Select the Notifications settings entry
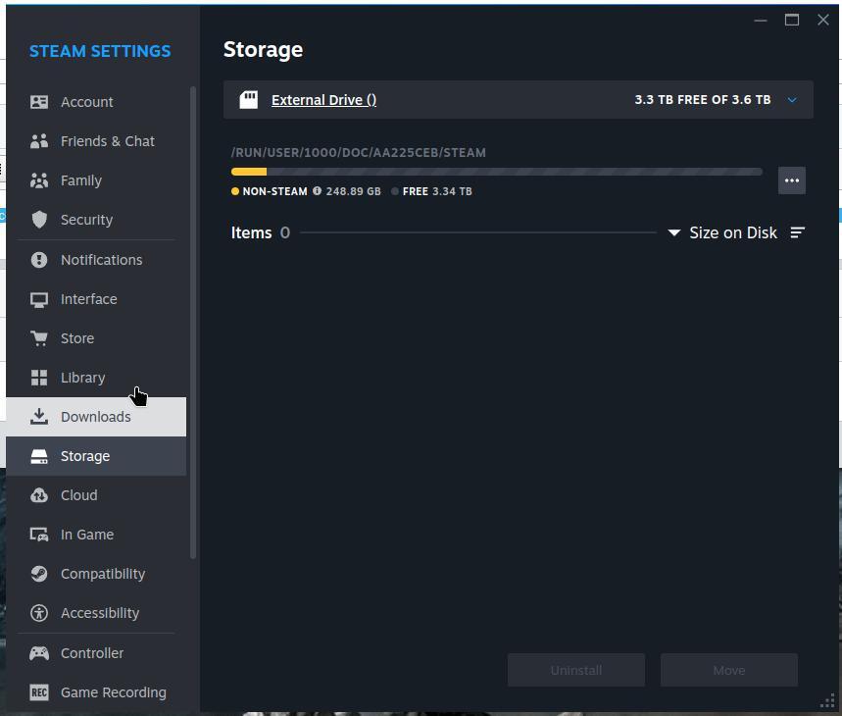Viewport: 842px width, 716px height. [96, 260]
